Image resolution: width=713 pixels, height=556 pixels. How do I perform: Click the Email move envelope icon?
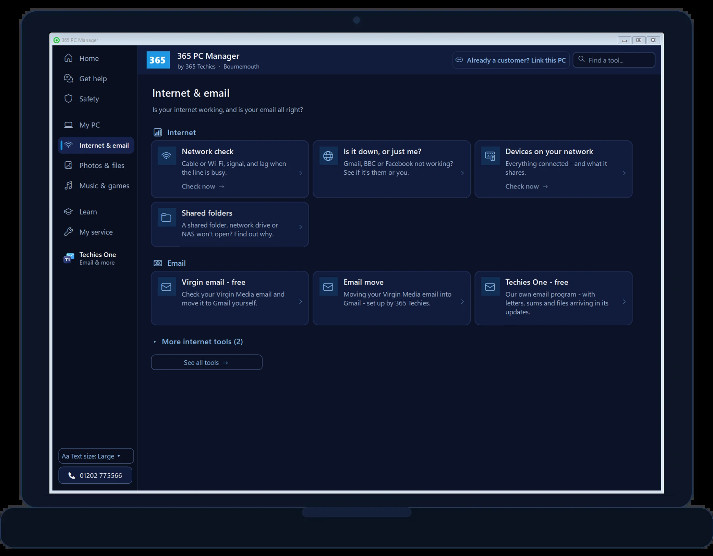[x=328, y=287]
